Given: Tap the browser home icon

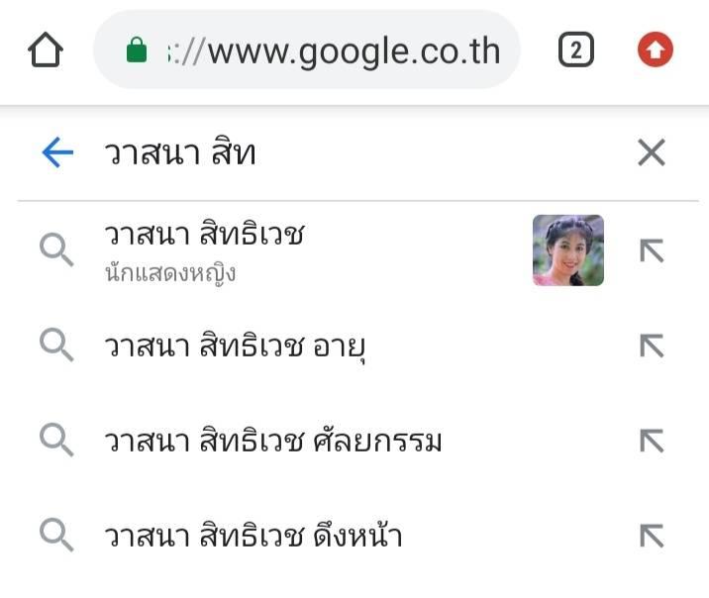Looking at the screenshot, I should pyautogui.click(x=46, y=50).
